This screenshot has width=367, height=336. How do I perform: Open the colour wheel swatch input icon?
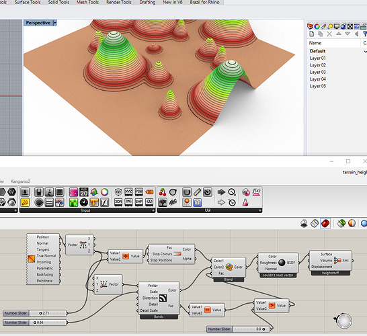(105, 192)
